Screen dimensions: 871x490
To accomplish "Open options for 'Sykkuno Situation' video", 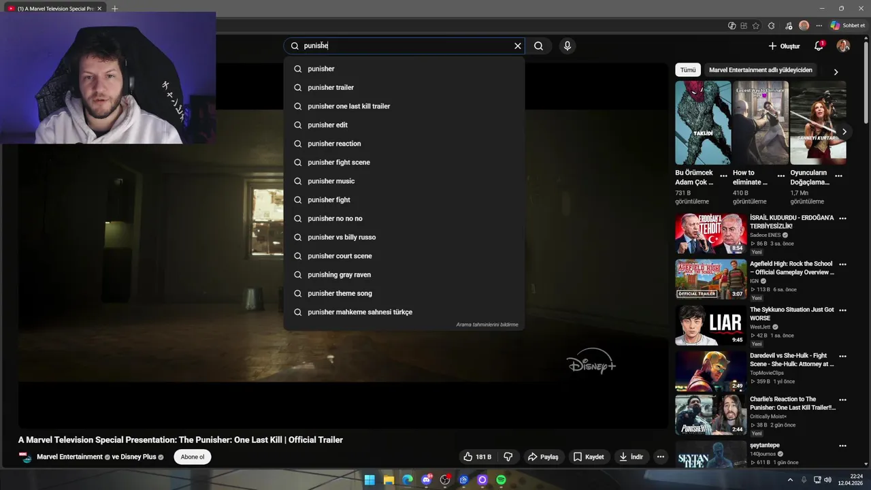I will tap(842, 310).
